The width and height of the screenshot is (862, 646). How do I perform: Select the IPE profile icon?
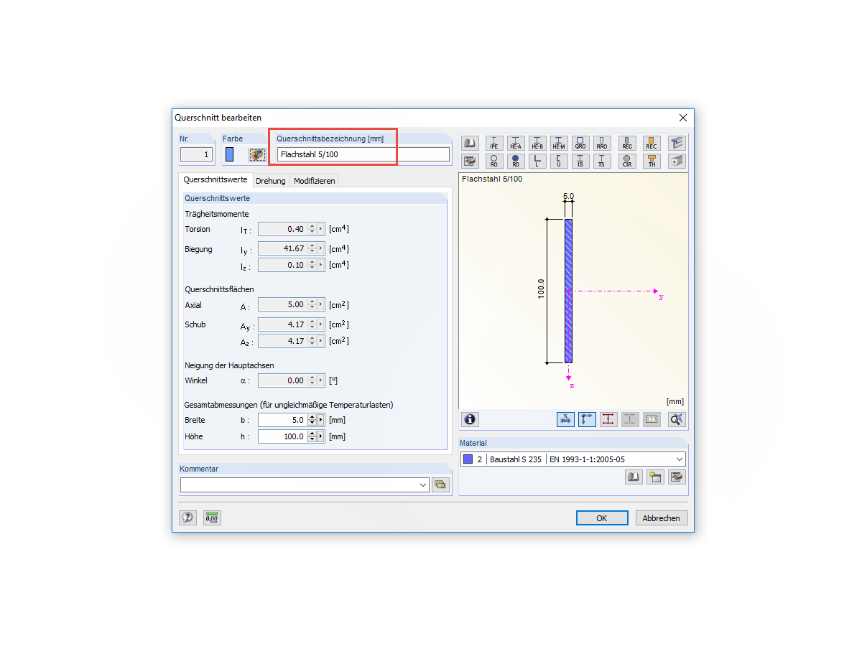click(494, 143)
